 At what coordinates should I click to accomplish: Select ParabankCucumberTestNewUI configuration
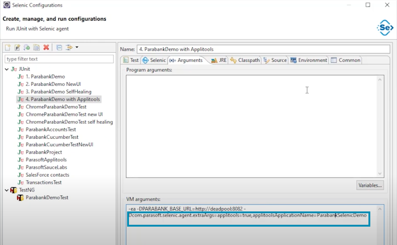(59, 145)
